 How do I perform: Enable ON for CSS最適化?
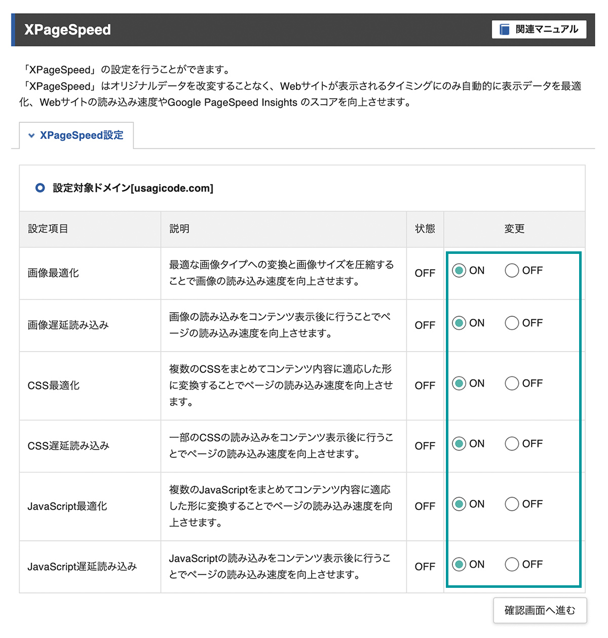point(459,384)
